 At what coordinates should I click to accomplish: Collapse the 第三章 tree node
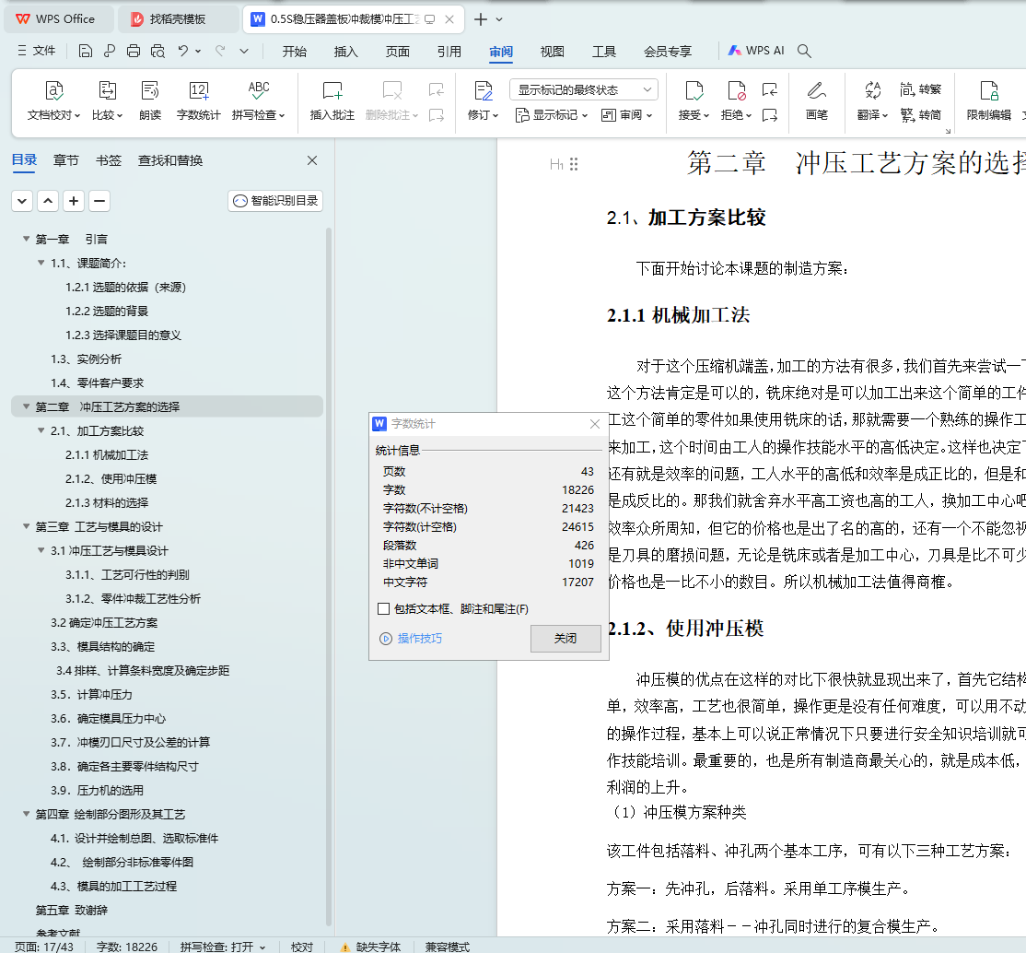26,526
